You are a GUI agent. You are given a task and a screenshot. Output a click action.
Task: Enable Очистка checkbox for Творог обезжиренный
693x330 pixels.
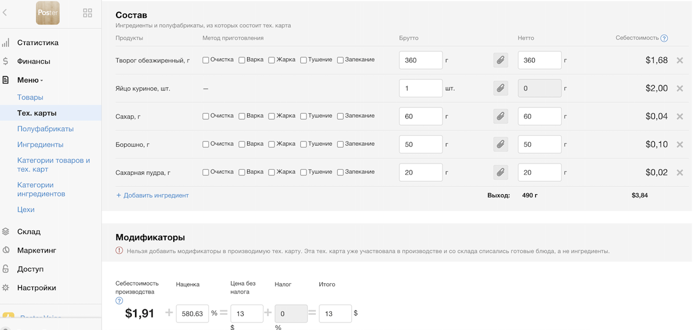tap(206, 60)
